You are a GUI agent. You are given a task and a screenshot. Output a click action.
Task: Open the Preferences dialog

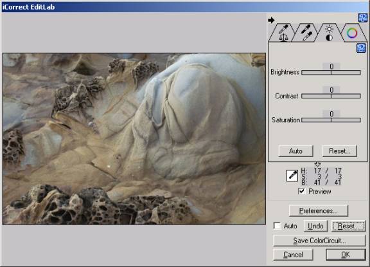(x=319, y=210)
